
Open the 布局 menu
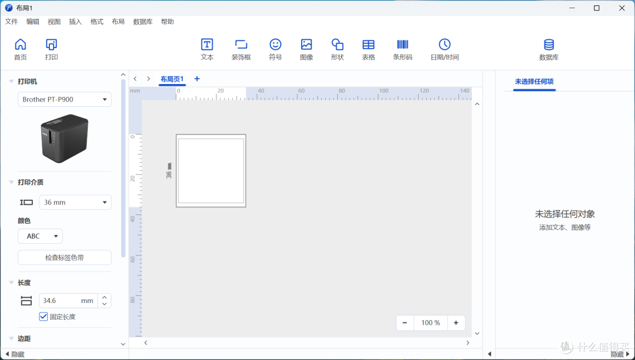point(118,22)
